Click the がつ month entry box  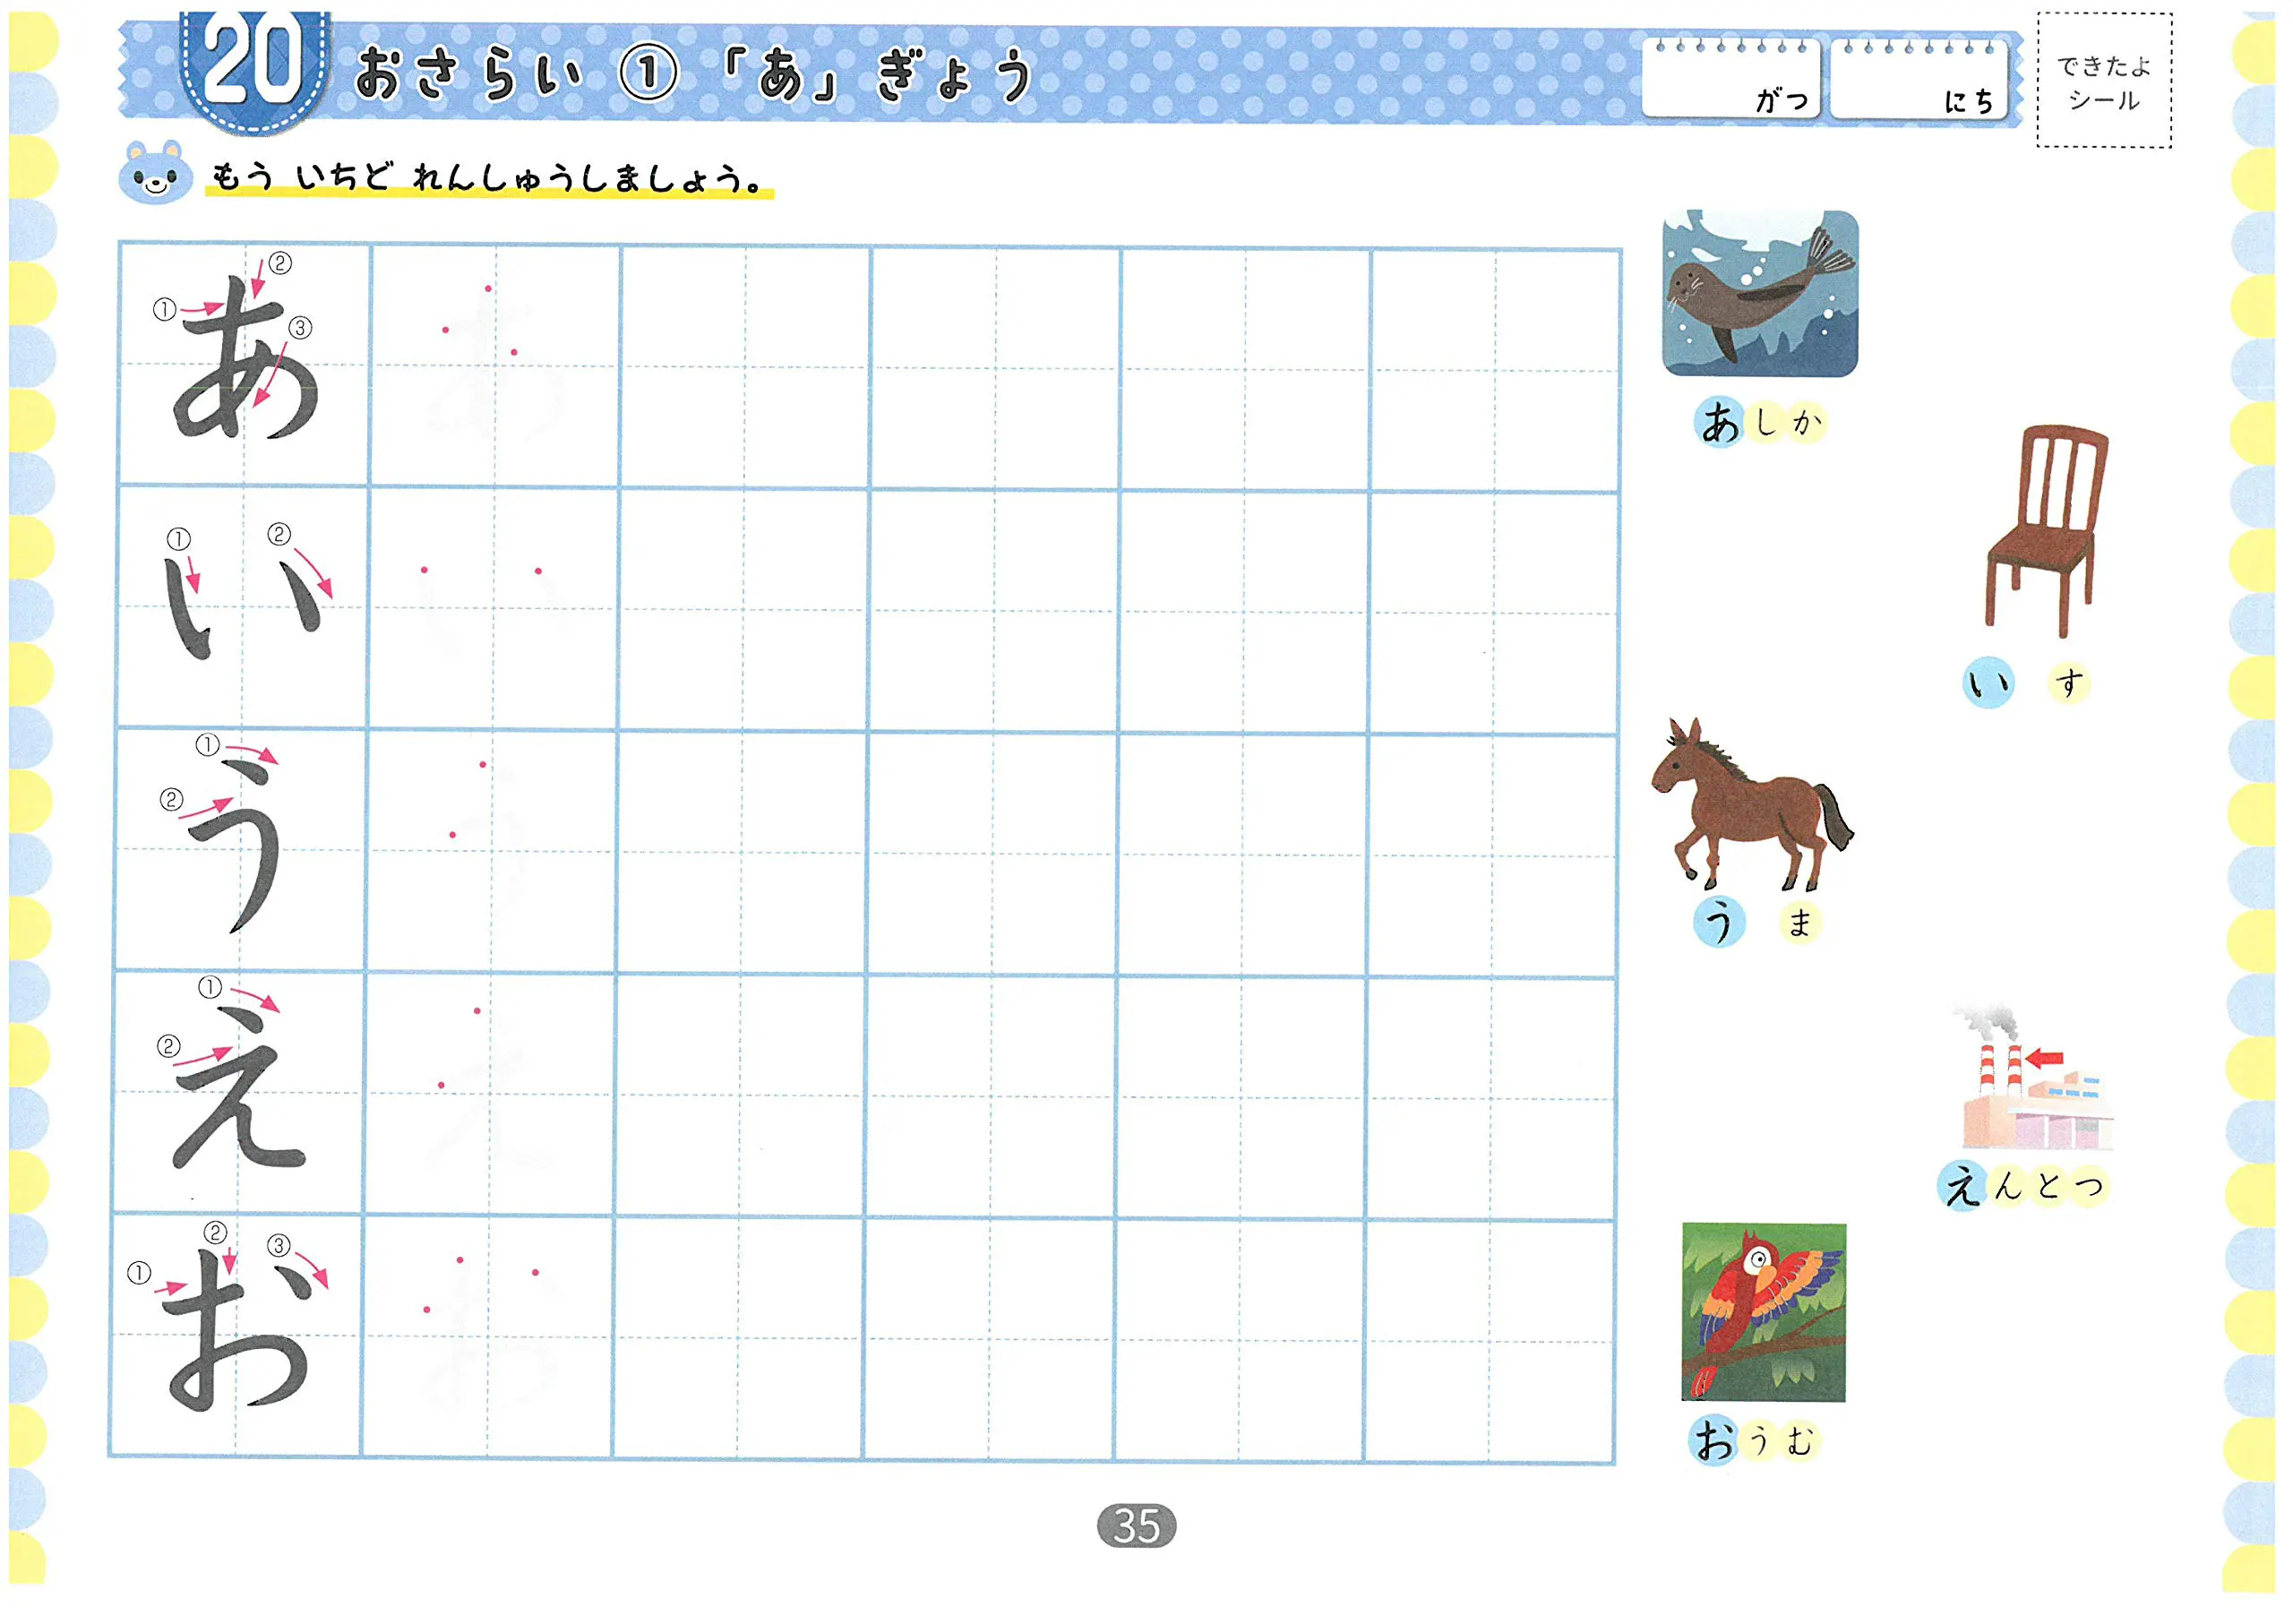point(1731,80)
